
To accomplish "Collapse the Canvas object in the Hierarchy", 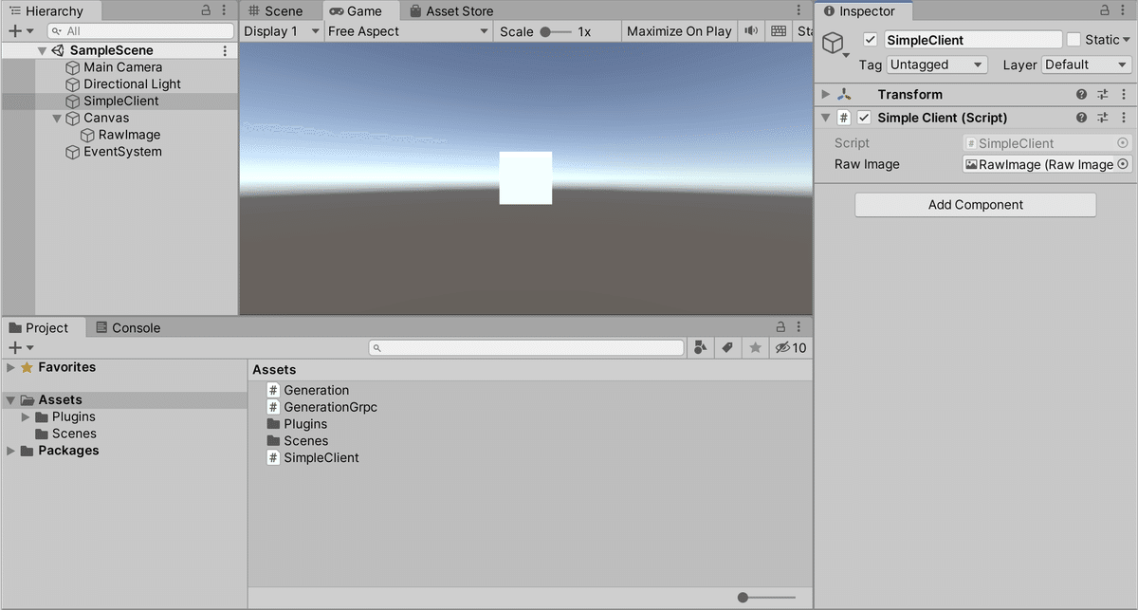I will [57, 118].
